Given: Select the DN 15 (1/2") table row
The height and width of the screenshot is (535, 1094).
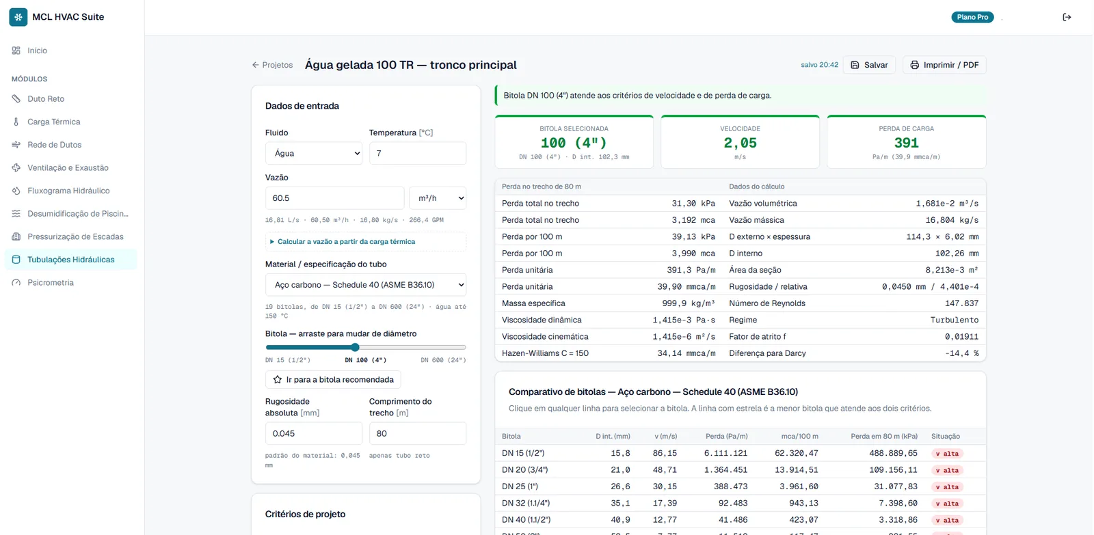Looking at the screenshot, I should coord(741,453).
